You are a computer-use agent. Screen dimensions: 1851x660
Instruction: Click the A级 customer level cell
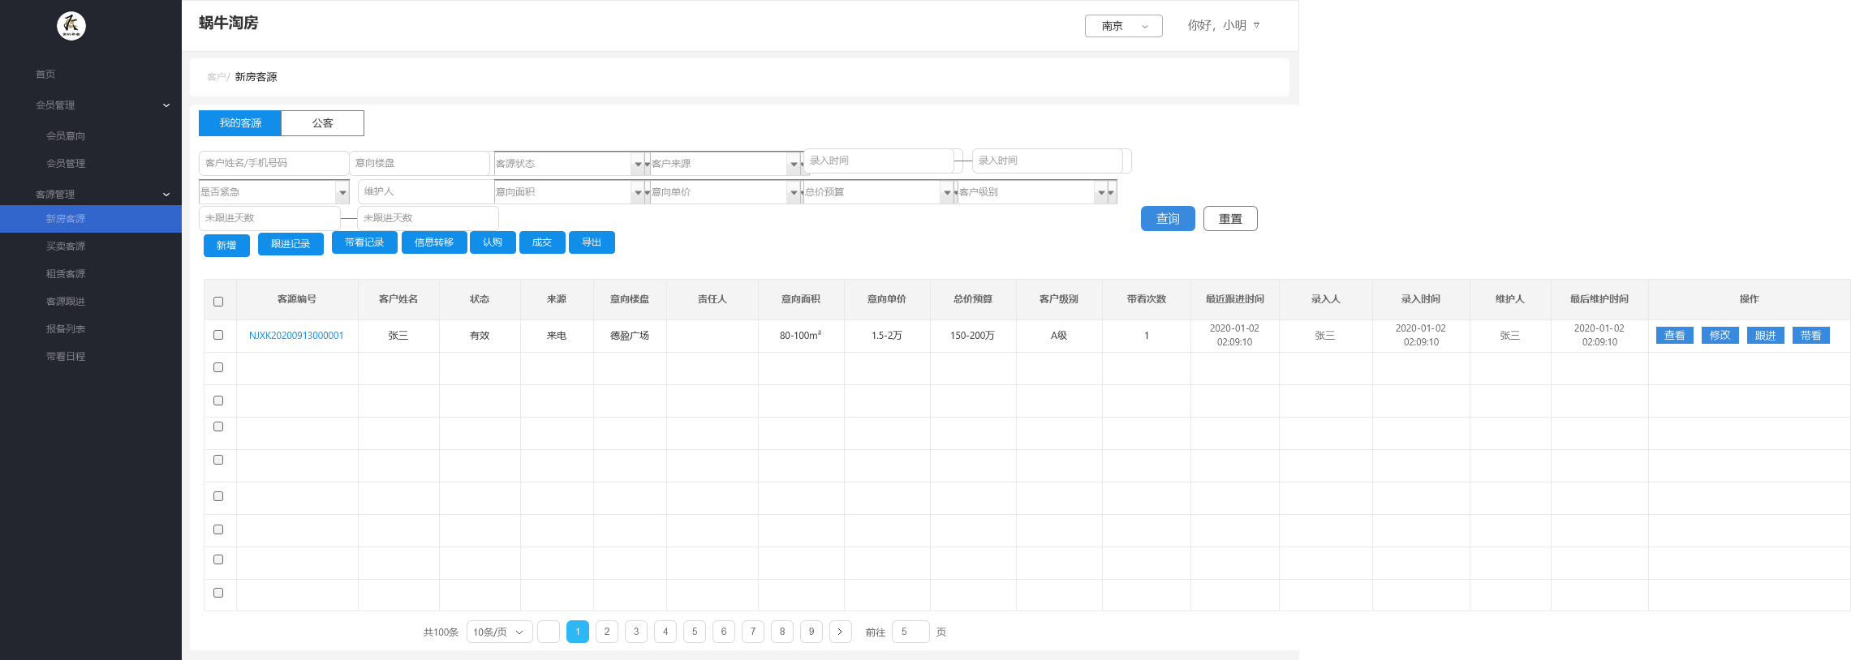pyautogui.click(x=1059, y=336)
